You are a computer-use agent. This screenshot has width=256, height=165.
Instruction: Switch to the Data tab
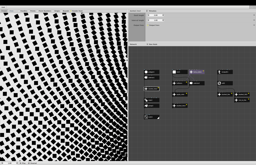(12, 11)
